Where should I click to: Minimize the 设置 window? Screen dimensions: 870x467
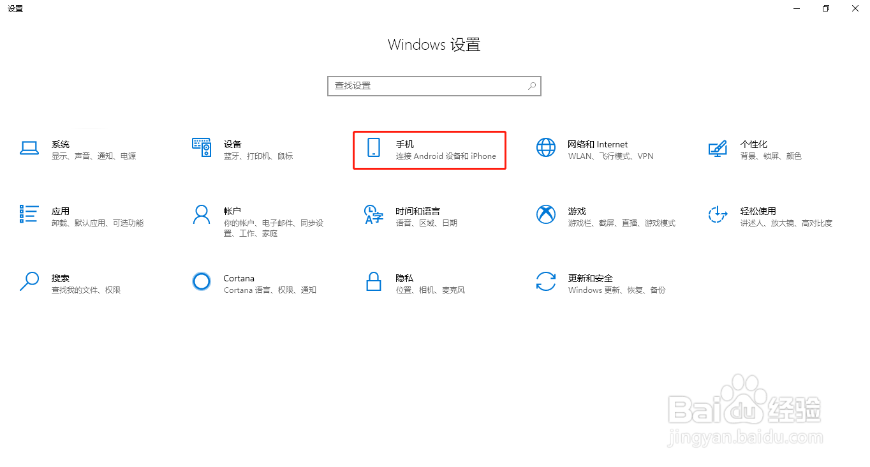tap(797, 8)
